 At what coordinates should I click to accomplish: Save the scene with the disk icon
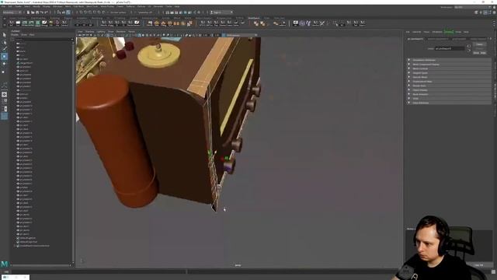(x=36, y=12)
